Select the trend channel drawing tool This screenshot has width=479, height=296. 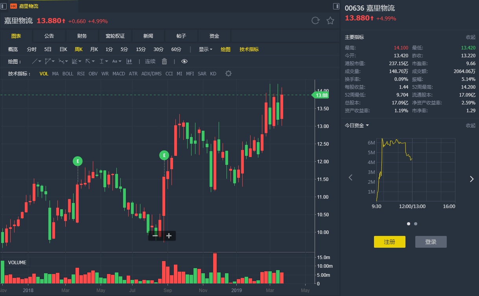click(75, 61)
